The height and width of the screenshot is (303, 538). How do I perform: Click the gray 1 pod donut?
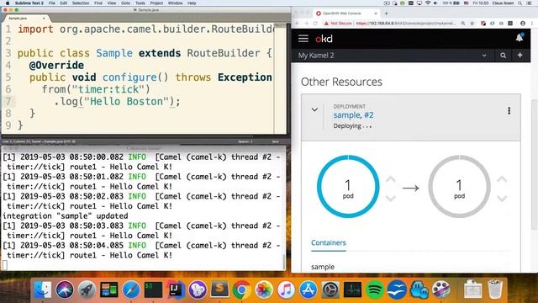[x=460, y=187]
